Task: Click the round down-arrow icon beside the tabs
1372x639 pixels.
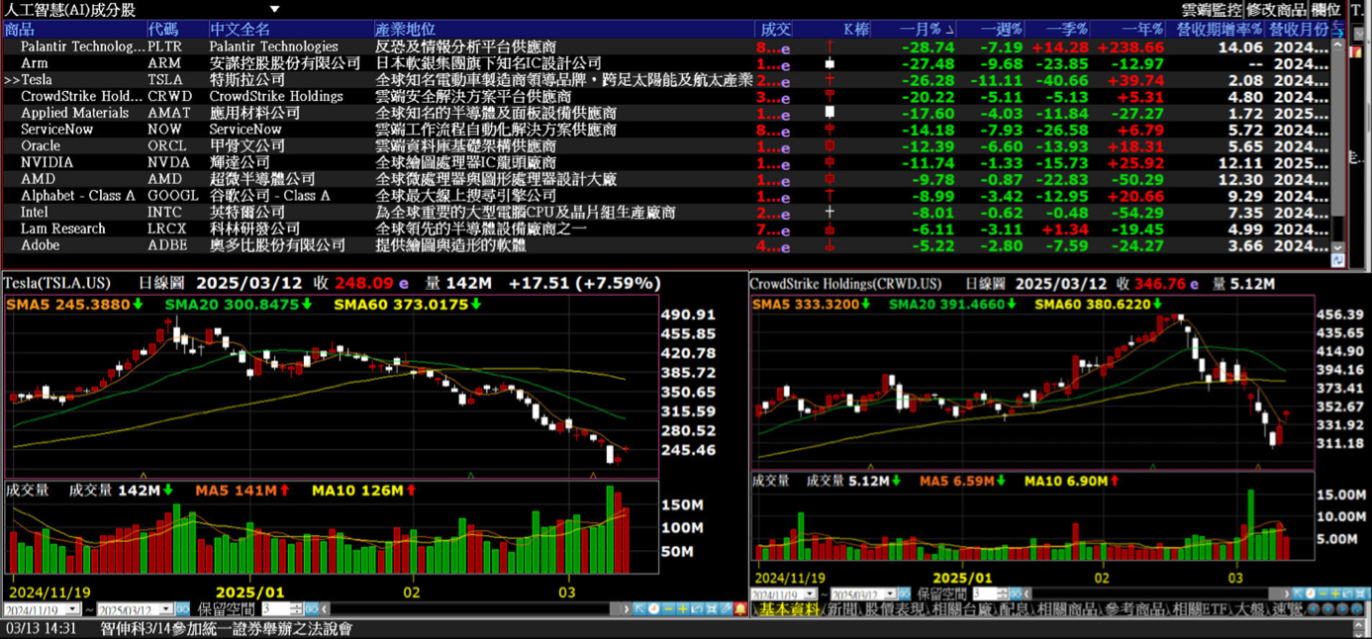Action: pyautogui.click(x=1327, y=609)
